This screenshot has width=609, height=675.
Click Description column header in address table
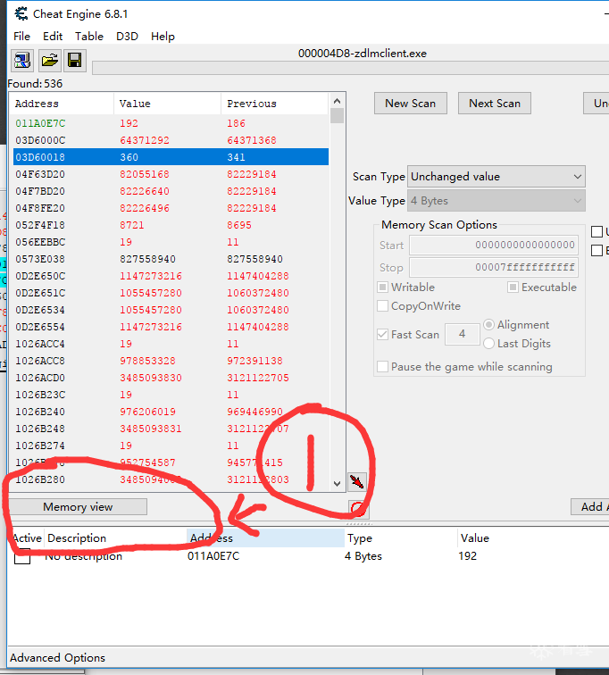[x=115, y=538]
